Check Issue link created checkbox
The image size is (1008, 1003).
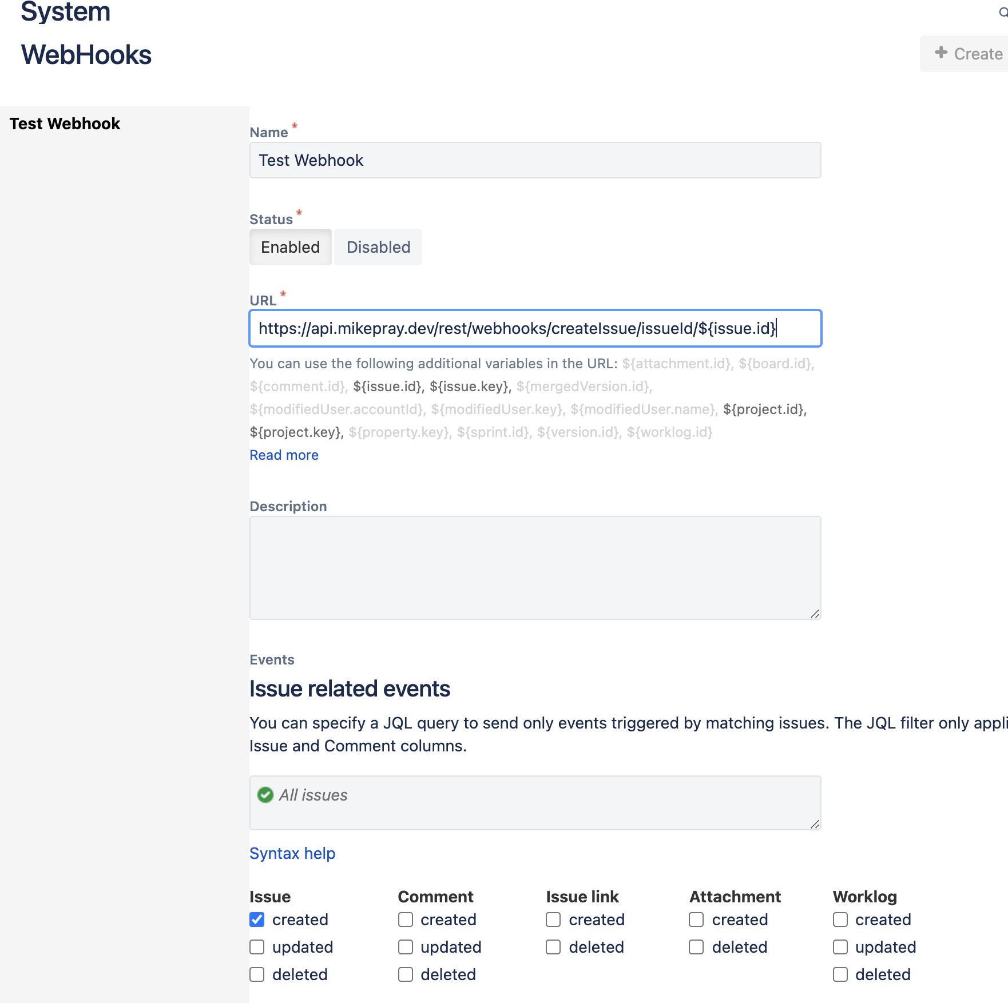(x=553, y=920)
